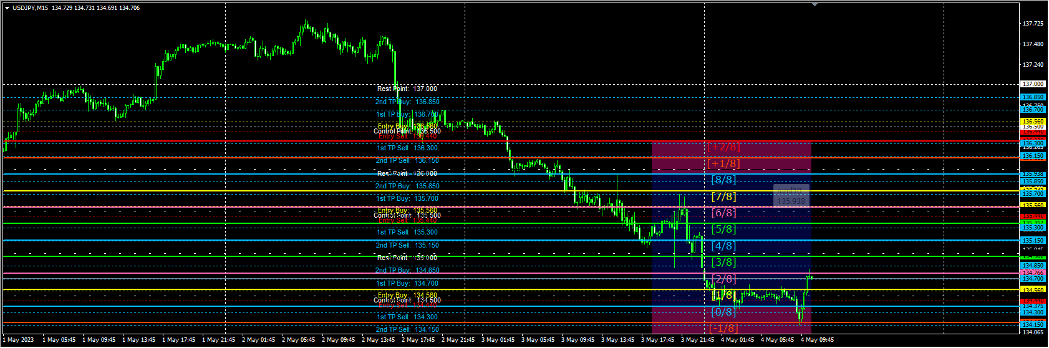The height and width of the screenshot is (348, 1049).
Task: Select the '1st TP Sell: 135.300' label
Action: [407, 232]
